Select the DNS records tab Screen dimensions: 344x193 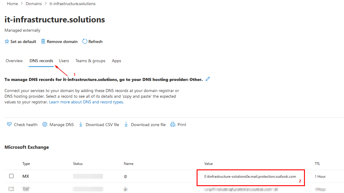[41, 61]
